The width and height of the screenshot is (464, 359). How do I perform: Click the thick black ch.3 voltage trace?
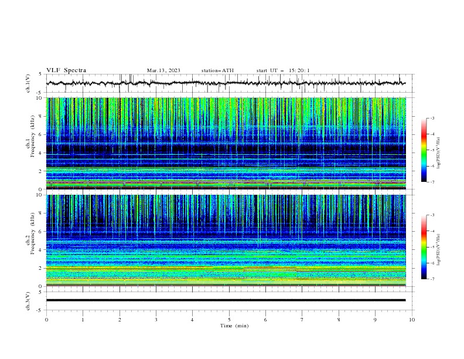[x=226, y=300]
